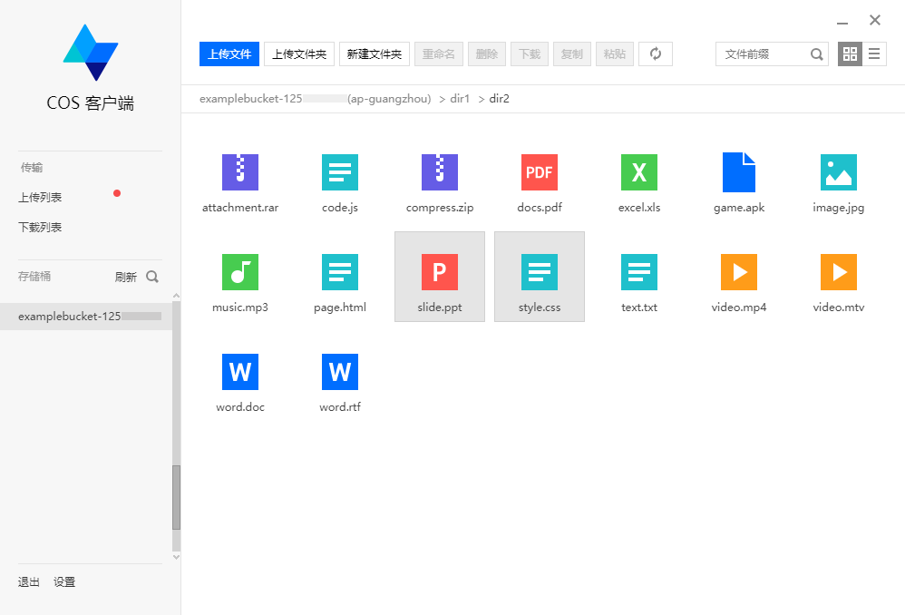This screenshot has height=615, width=905.
Task: Switch to grid view layout
Action: [850, 54]
